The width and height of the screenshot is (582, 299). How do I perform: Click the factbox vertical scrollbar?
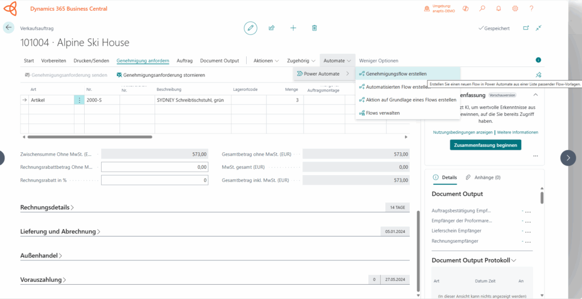(x=542, y=198)
